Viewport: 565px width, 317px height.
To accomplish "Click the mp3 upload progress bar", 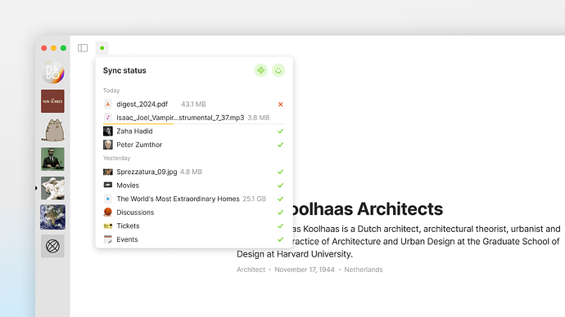I will [194, 123].
